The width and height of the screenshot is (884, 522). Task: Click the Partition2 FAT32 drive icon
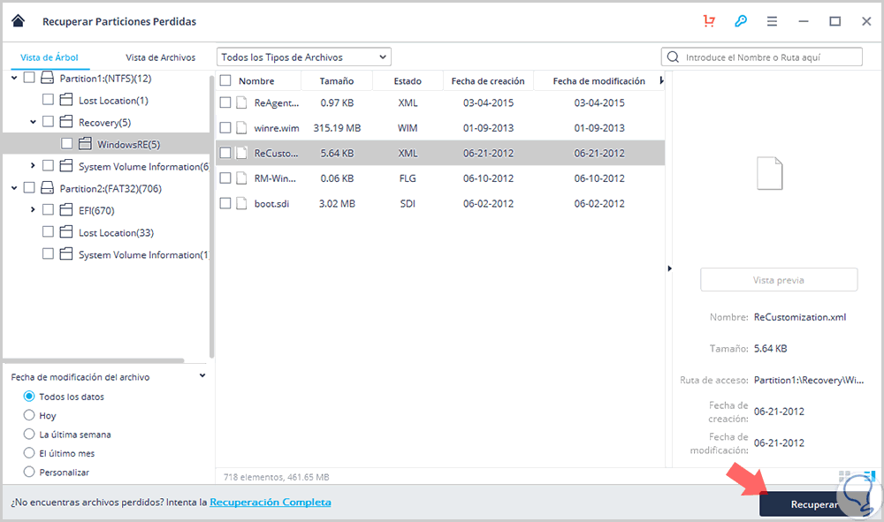(48, 187)
